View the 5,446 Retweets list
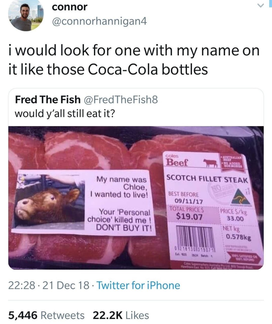The height and width of the screenshot is (324, 272). pyautogui.click(x=46, y=315)
